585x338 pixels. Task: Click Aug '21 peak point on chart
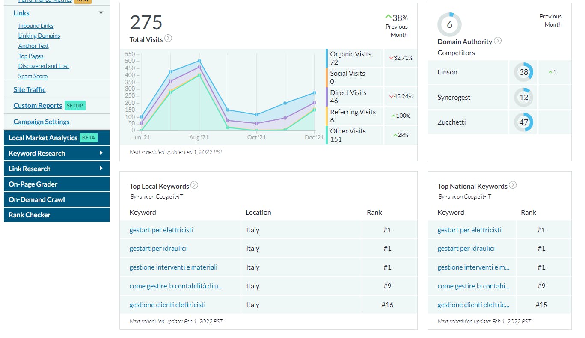coord(199,61)
